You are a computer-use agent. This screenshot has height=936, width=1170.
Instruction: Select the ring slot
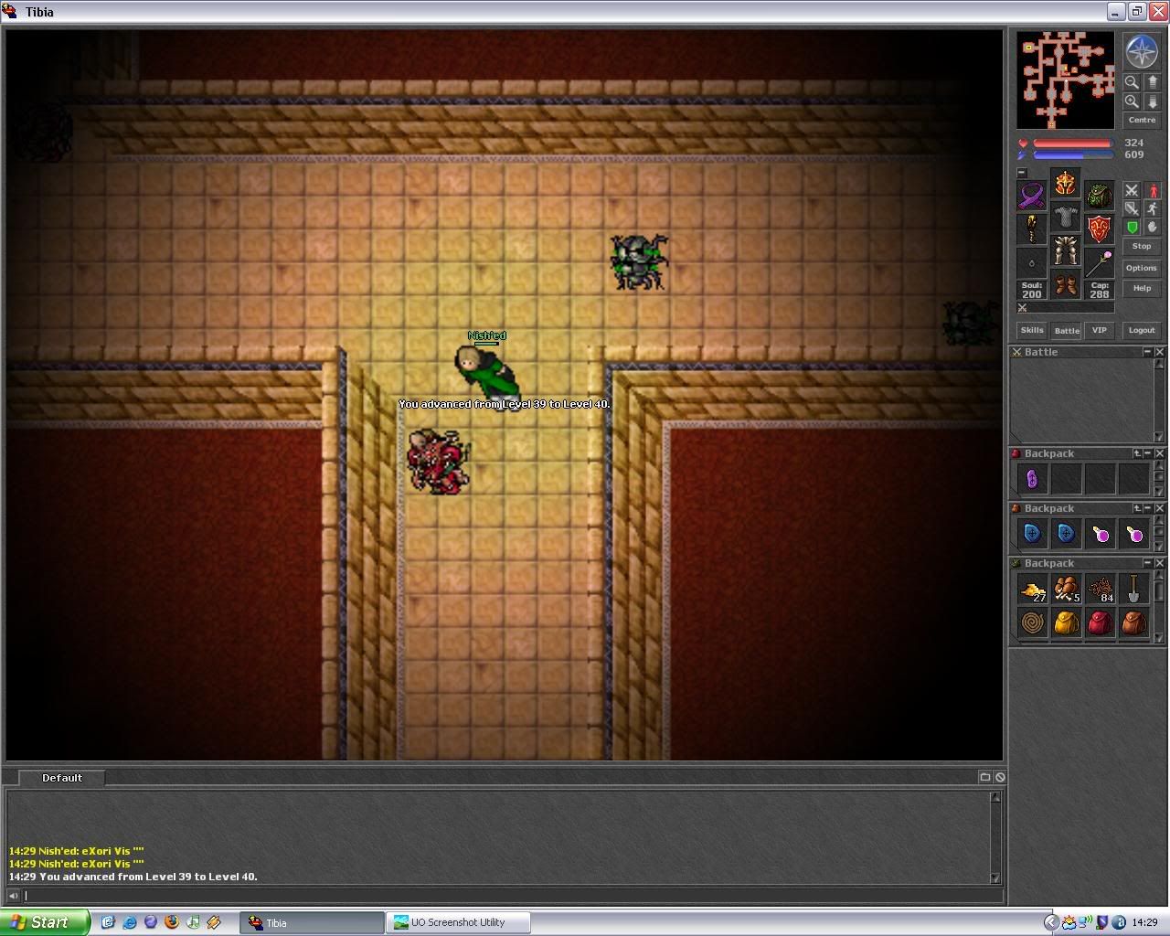pyautogui.click(x=1032, y=263)
